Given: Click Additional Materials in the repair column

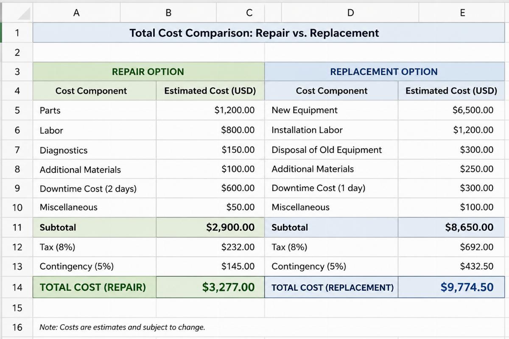Looking at the screenshot, I should coord(95,169).
